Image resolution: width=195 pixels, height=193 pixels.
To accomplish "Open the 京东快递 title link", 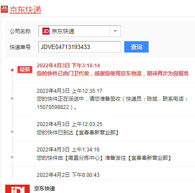I will (x=25, y=10).
